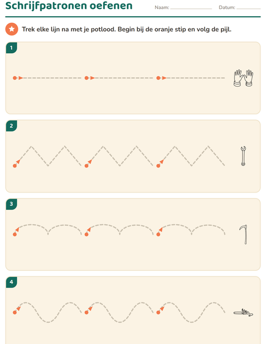Click third orange start dot of zigzag row
This screenshot has width=266, height=344.
pyautogui.click(x=158, y=166)
